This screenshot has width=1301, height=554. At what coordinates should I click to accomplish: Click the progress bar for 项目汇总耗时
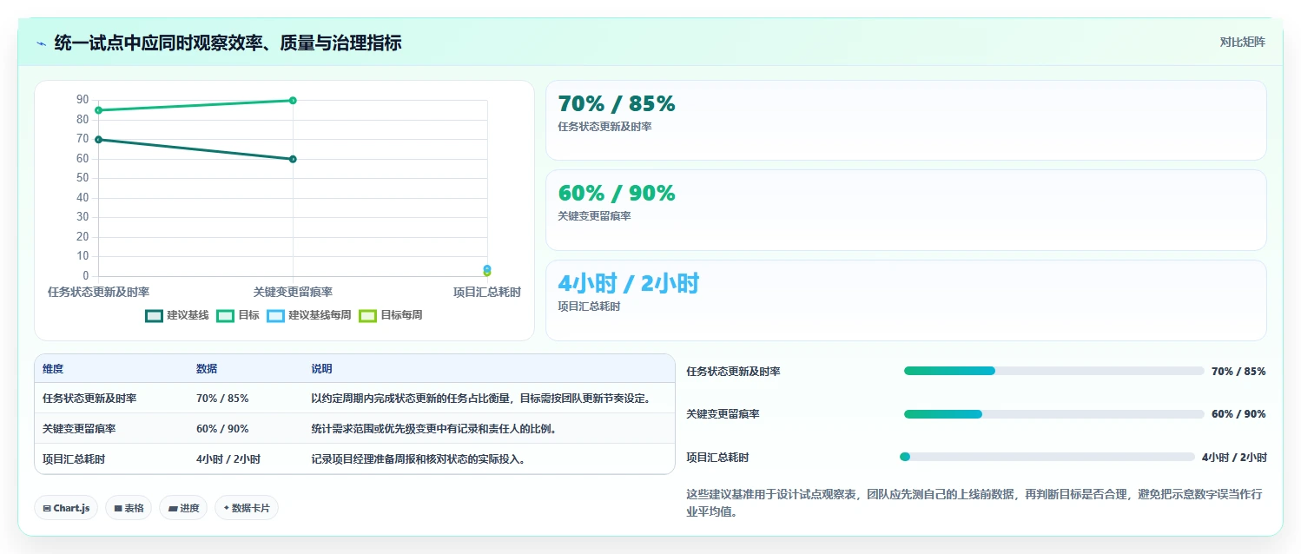[1047, 457]
